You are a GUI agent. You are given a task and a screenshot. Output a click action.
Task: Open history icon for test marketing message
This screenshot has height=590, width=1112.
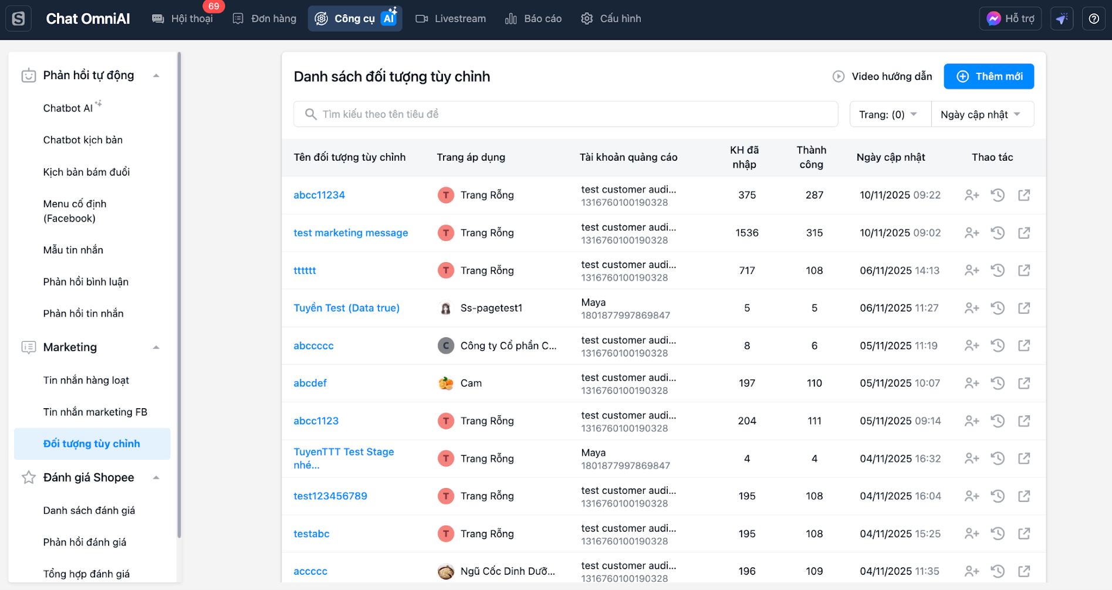[998, 233]
